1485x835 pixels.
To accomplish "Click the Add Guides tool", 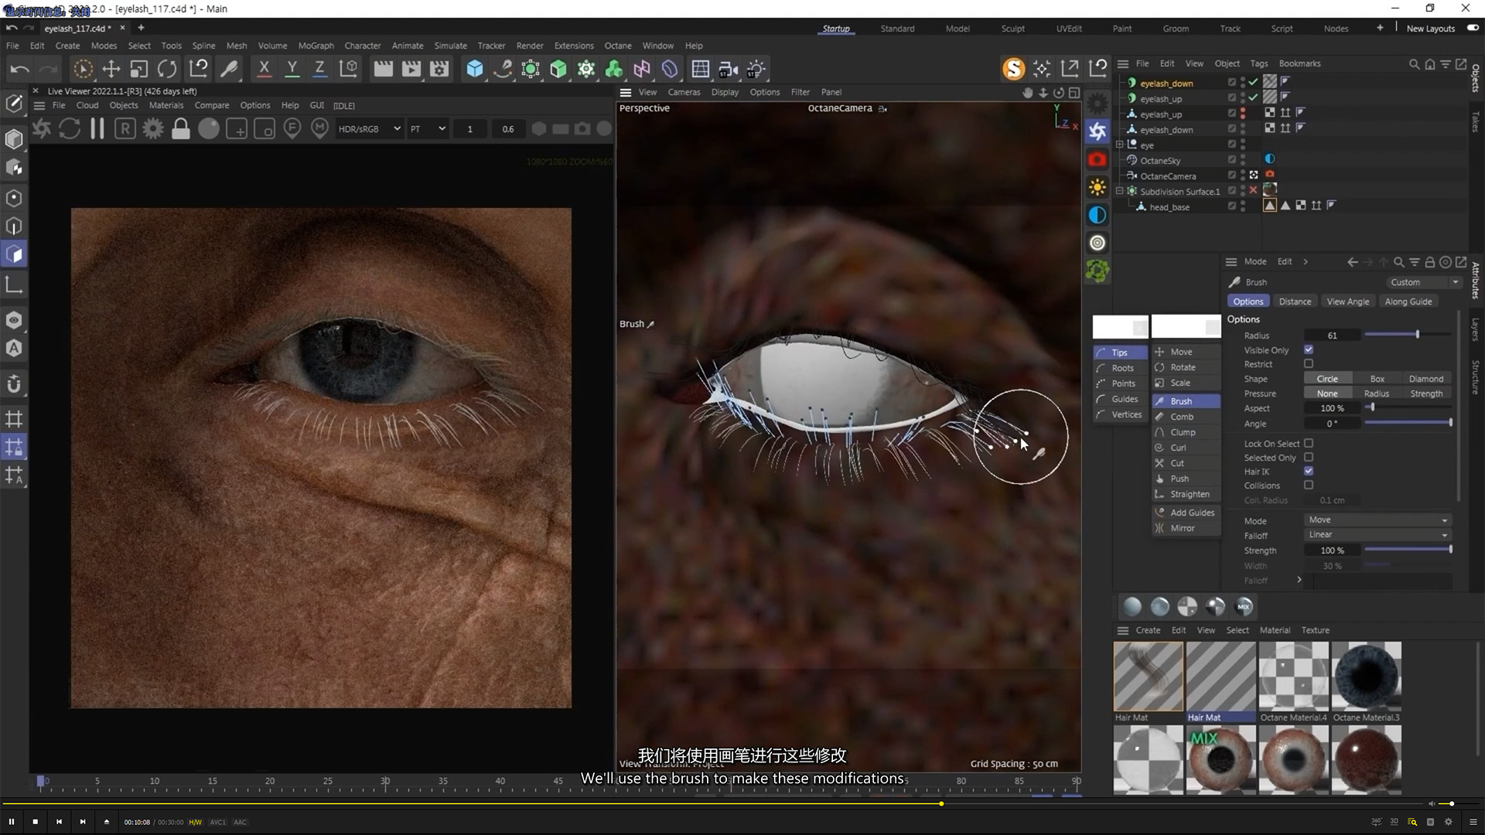I will click(1191, 513).
